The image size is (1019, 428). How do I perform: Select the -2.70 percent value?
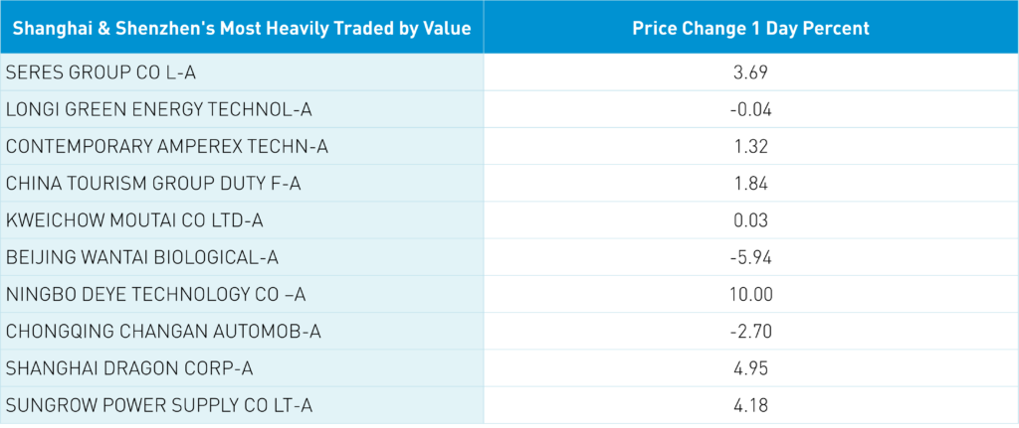point(751,332)
